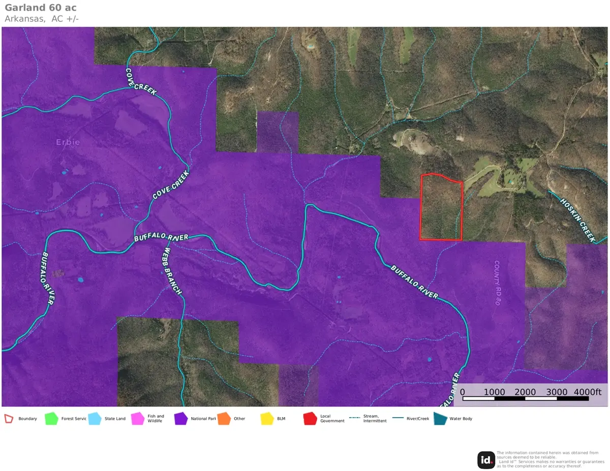The width and height of the screenshot is (610, 471).
Task: Click the Hoskin Creek map label
Action: click(577, 219)
